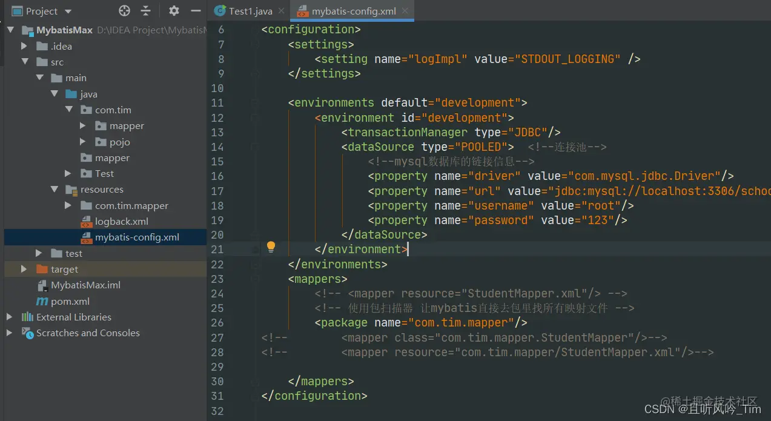Screen dimensions: 771x421
Task: Click the Scratches and Consoles icon
Action: 27,333
